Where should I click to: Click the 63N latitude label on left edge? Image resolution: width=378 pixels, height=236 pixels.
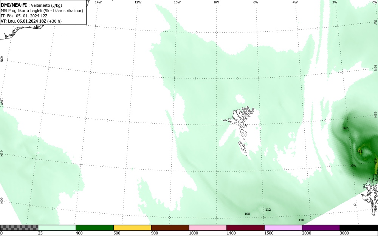(2, 59)
